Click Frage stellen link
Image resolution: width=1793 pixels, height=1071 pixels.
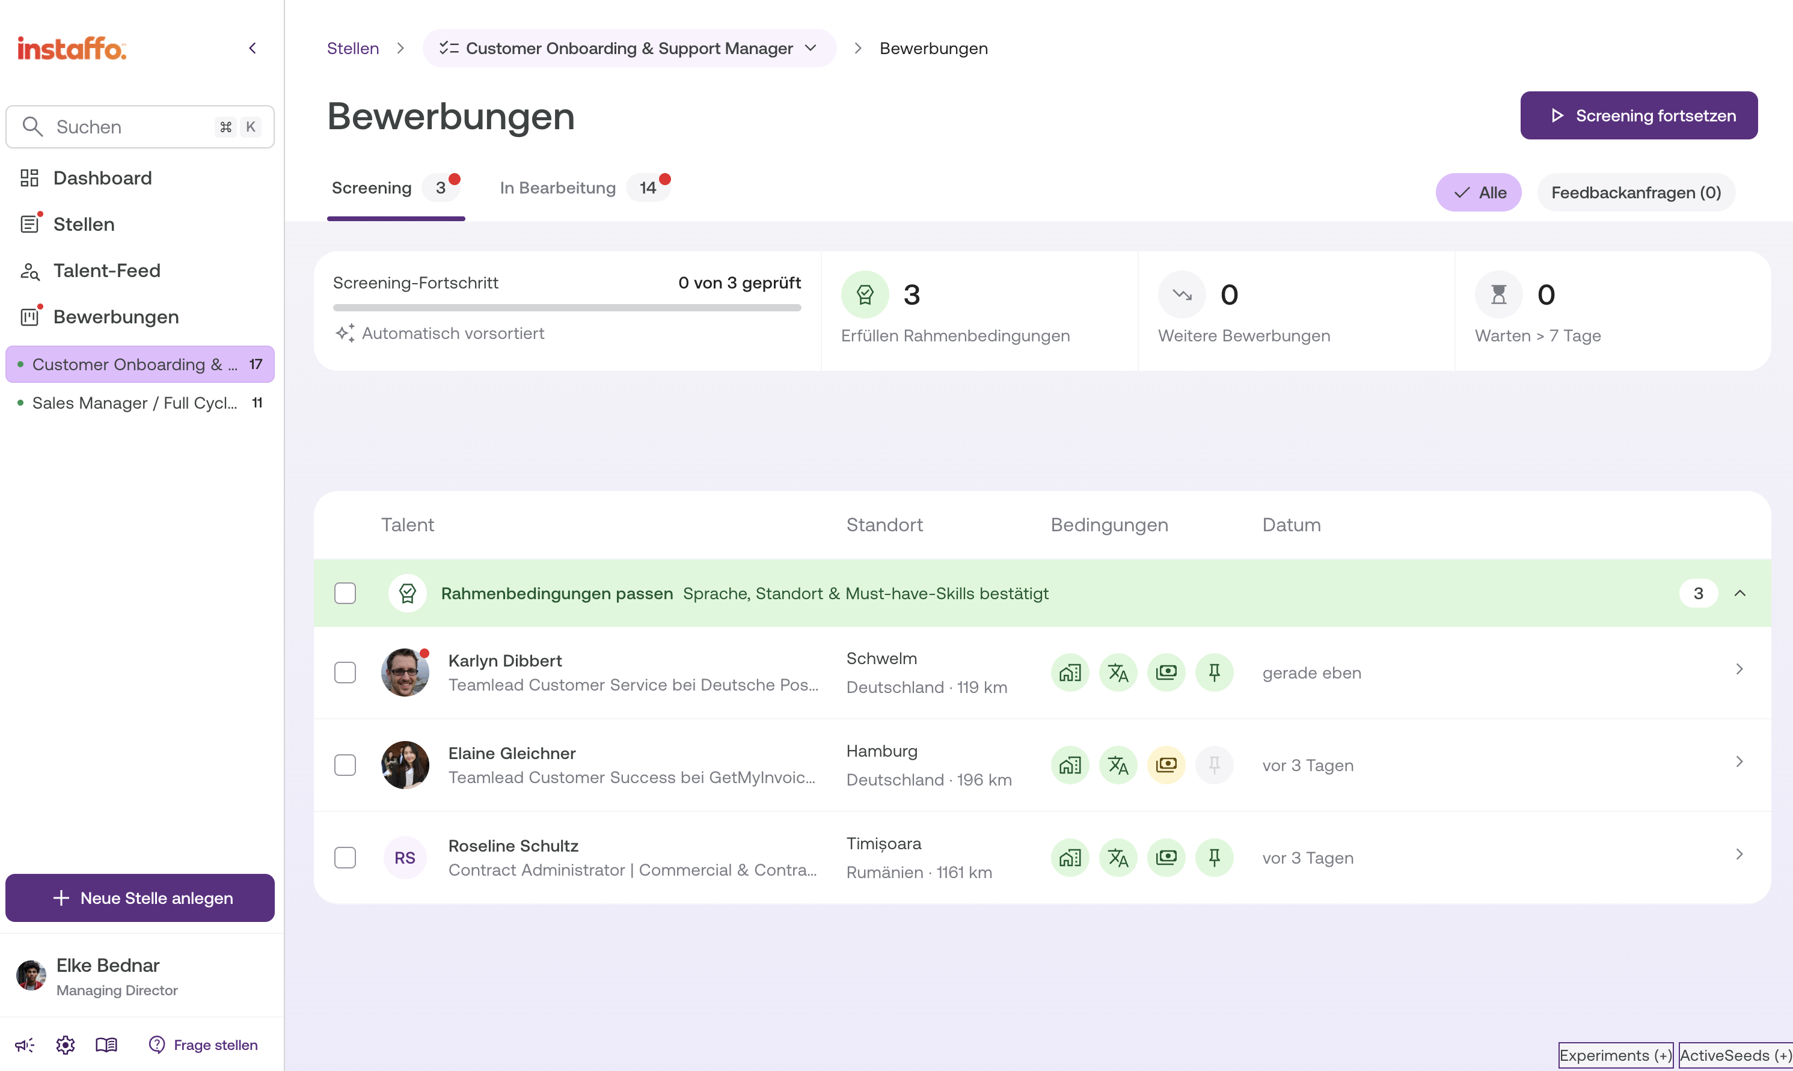point(204,1045)
